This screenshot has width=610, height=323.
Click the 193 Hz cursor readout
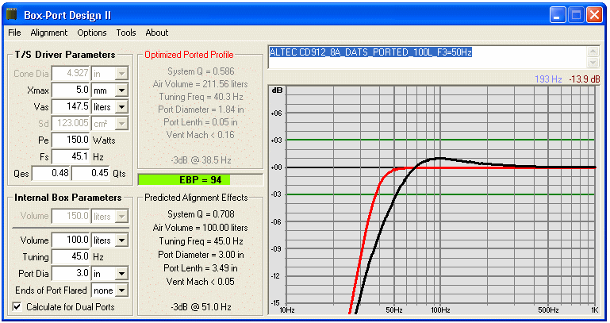548,79
